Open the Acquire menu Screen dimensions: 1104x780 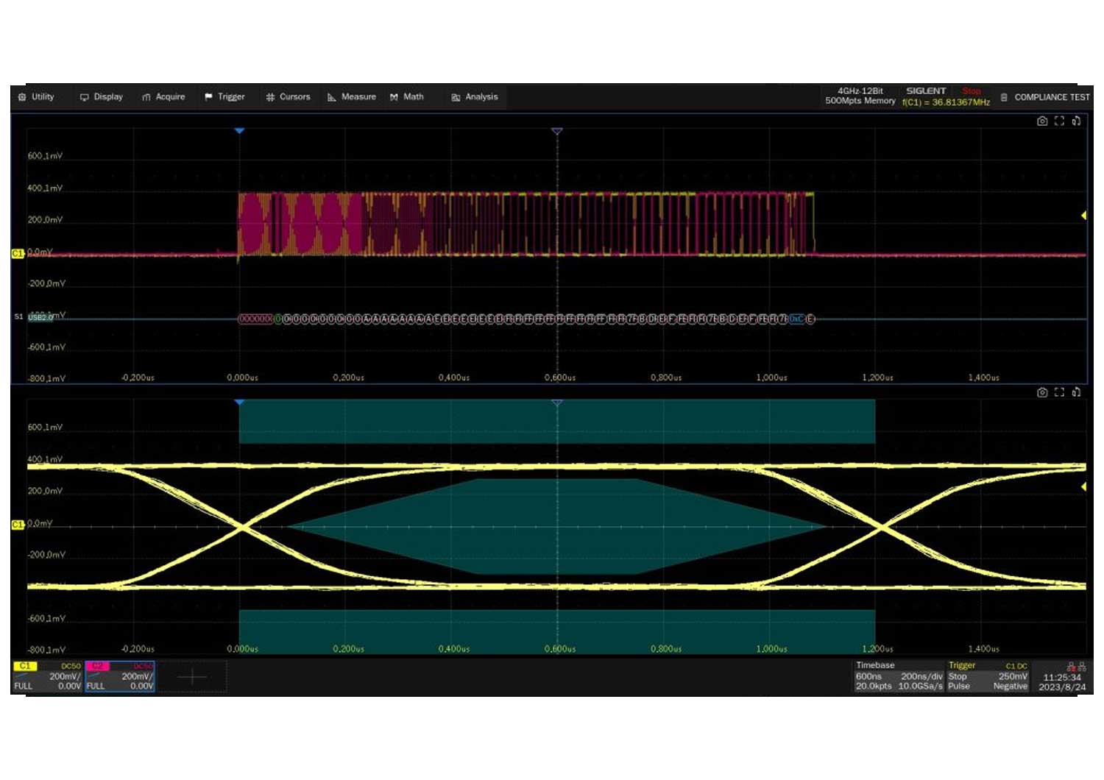[163, 97]
